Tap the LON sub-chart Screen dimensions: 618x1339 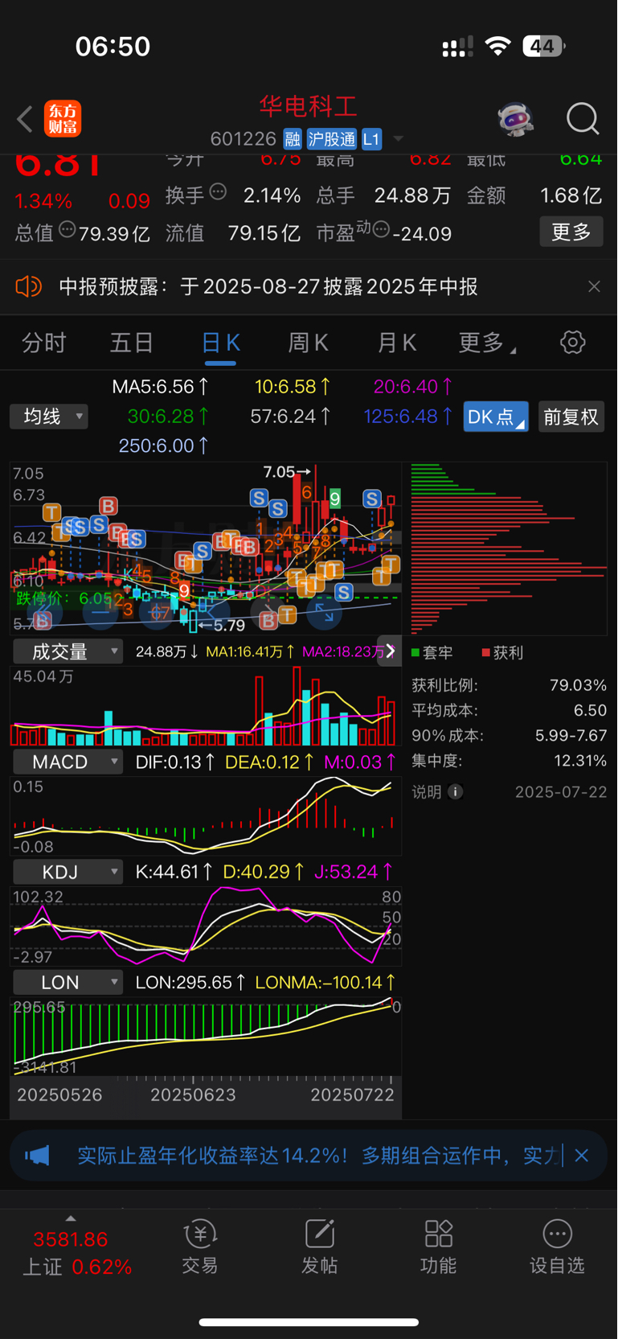pos(206,1036)
